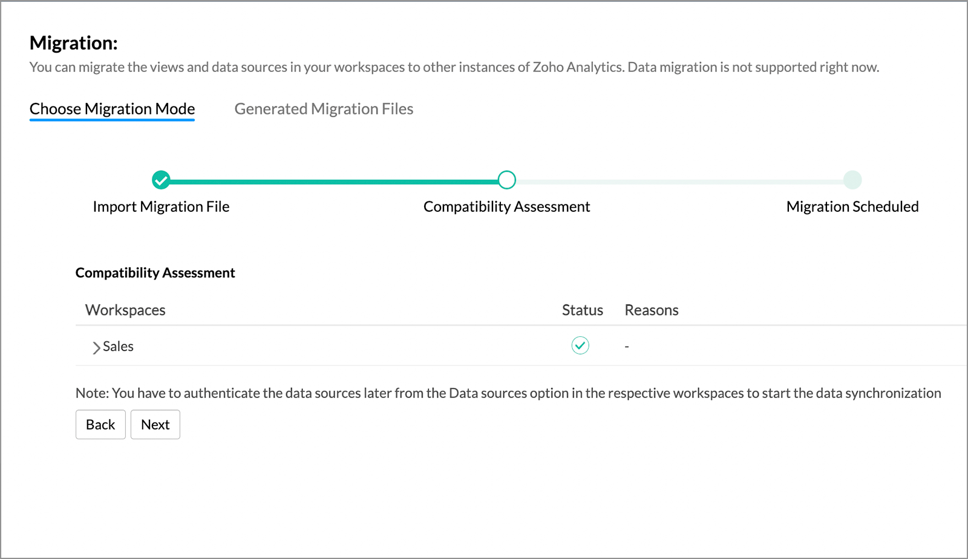Click the Sales workspace name
The image size is (968, 559).
click(x=118, y=347)
